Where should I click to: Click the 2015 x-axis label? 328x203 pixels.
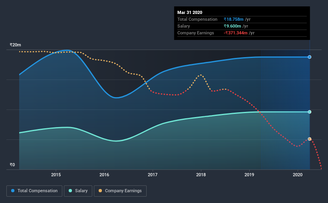click(56, 175)
